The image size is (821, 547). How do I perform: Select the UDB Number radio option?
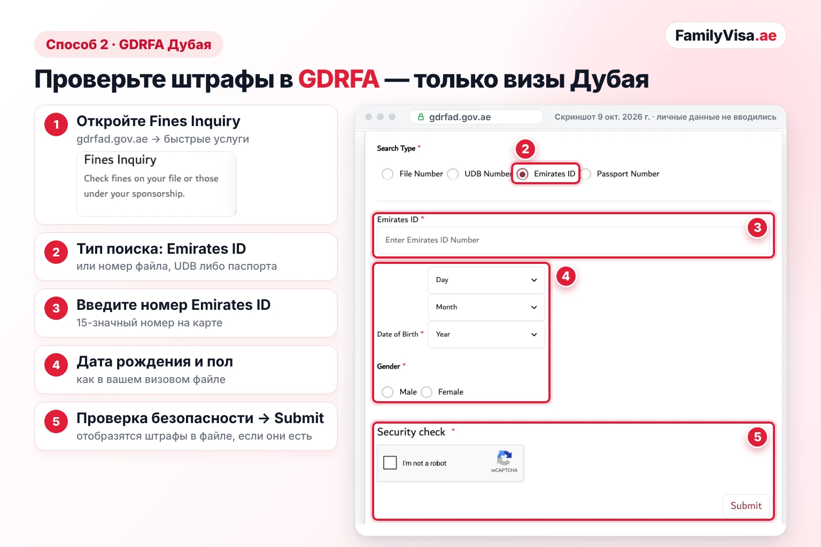click(453, 174)
